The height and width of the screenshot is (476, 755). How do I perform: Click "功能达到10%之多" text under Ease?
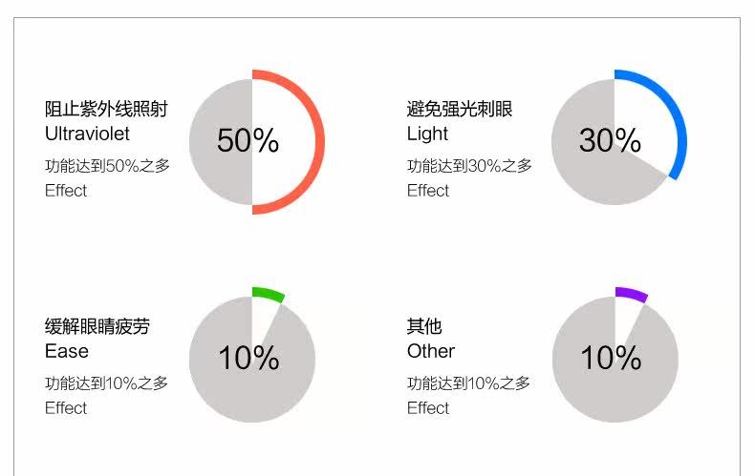coord(107,383)
